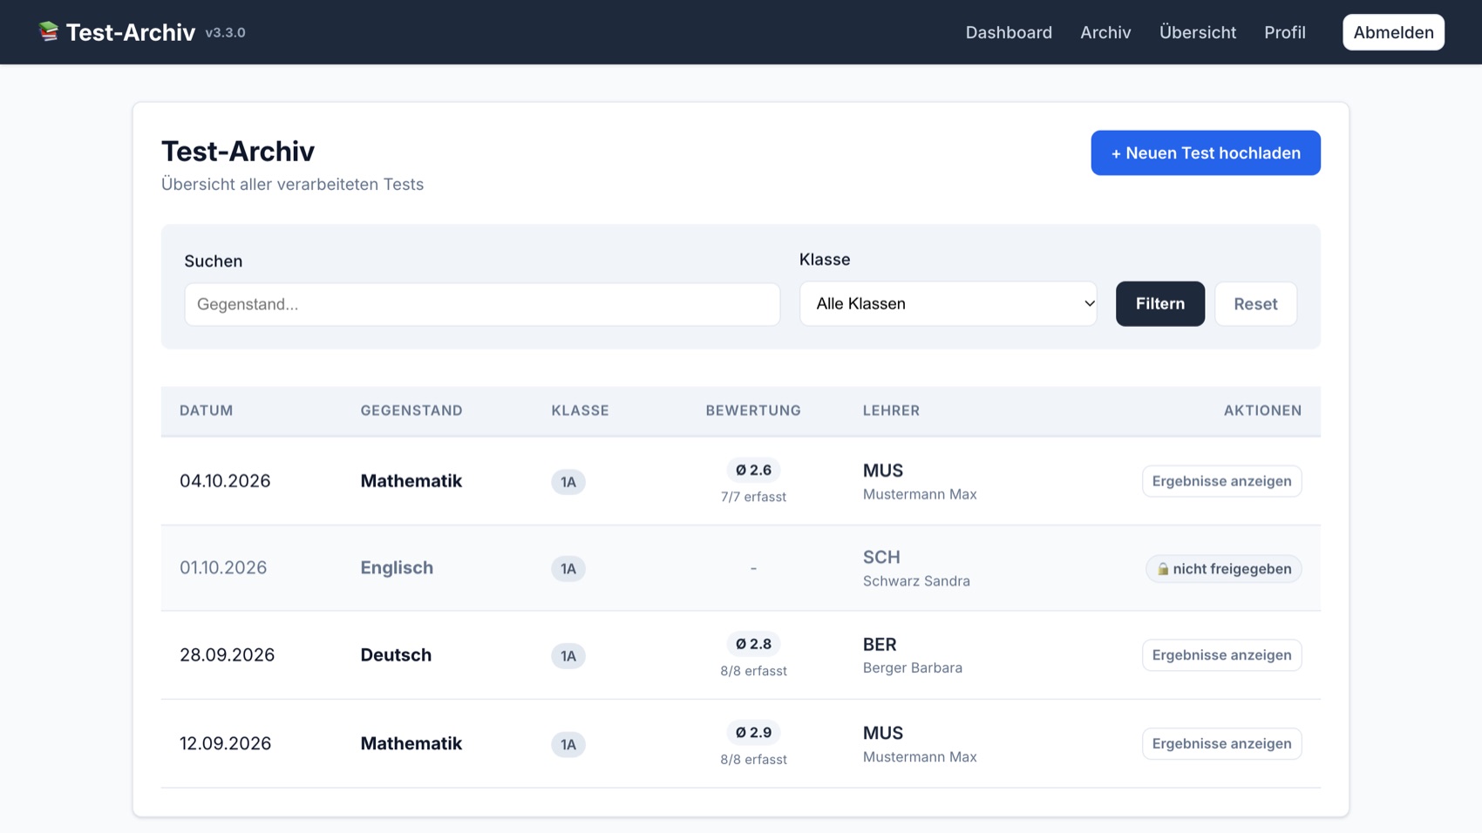Click the Abmelden button

click(x=1393, y=32)
